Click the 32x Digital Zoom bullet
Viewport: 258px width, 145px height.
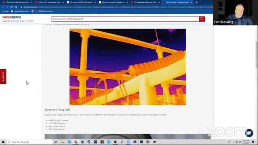pyautogui.click(x=56, y=129)
